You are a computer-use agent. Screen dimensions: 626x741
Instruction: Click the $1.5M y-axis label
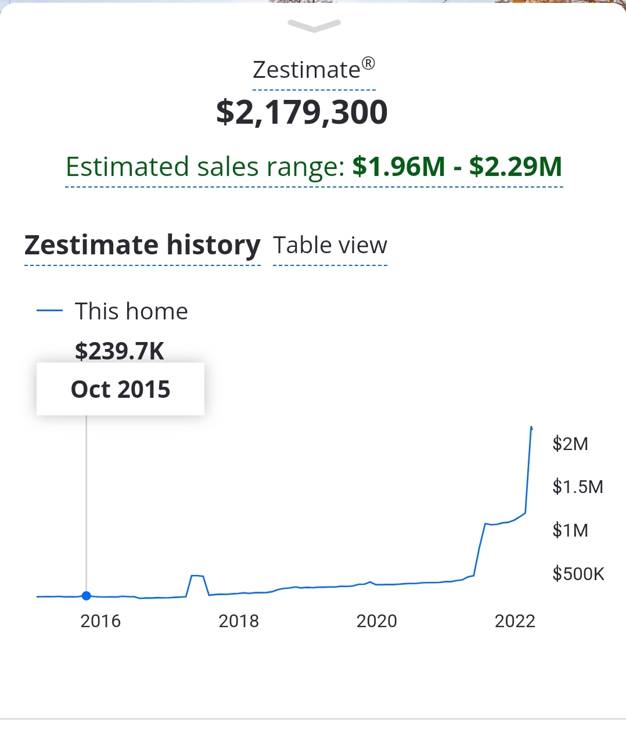pyautogui.click(x=578, y=487)
